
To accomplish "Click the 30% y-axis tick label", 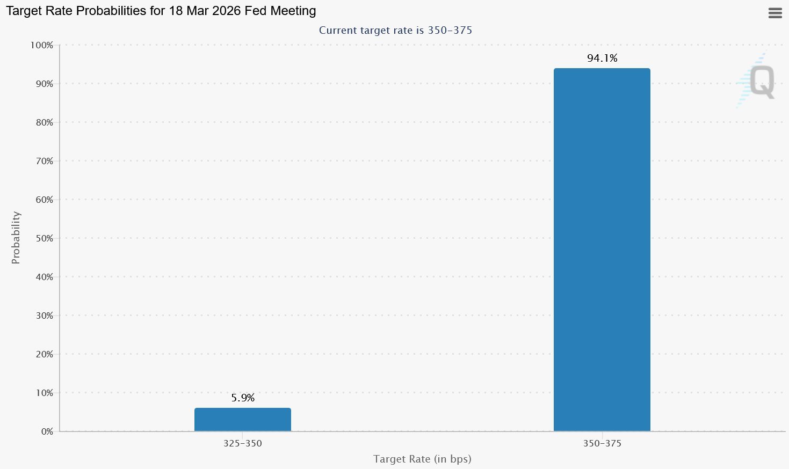I will 44,316.
